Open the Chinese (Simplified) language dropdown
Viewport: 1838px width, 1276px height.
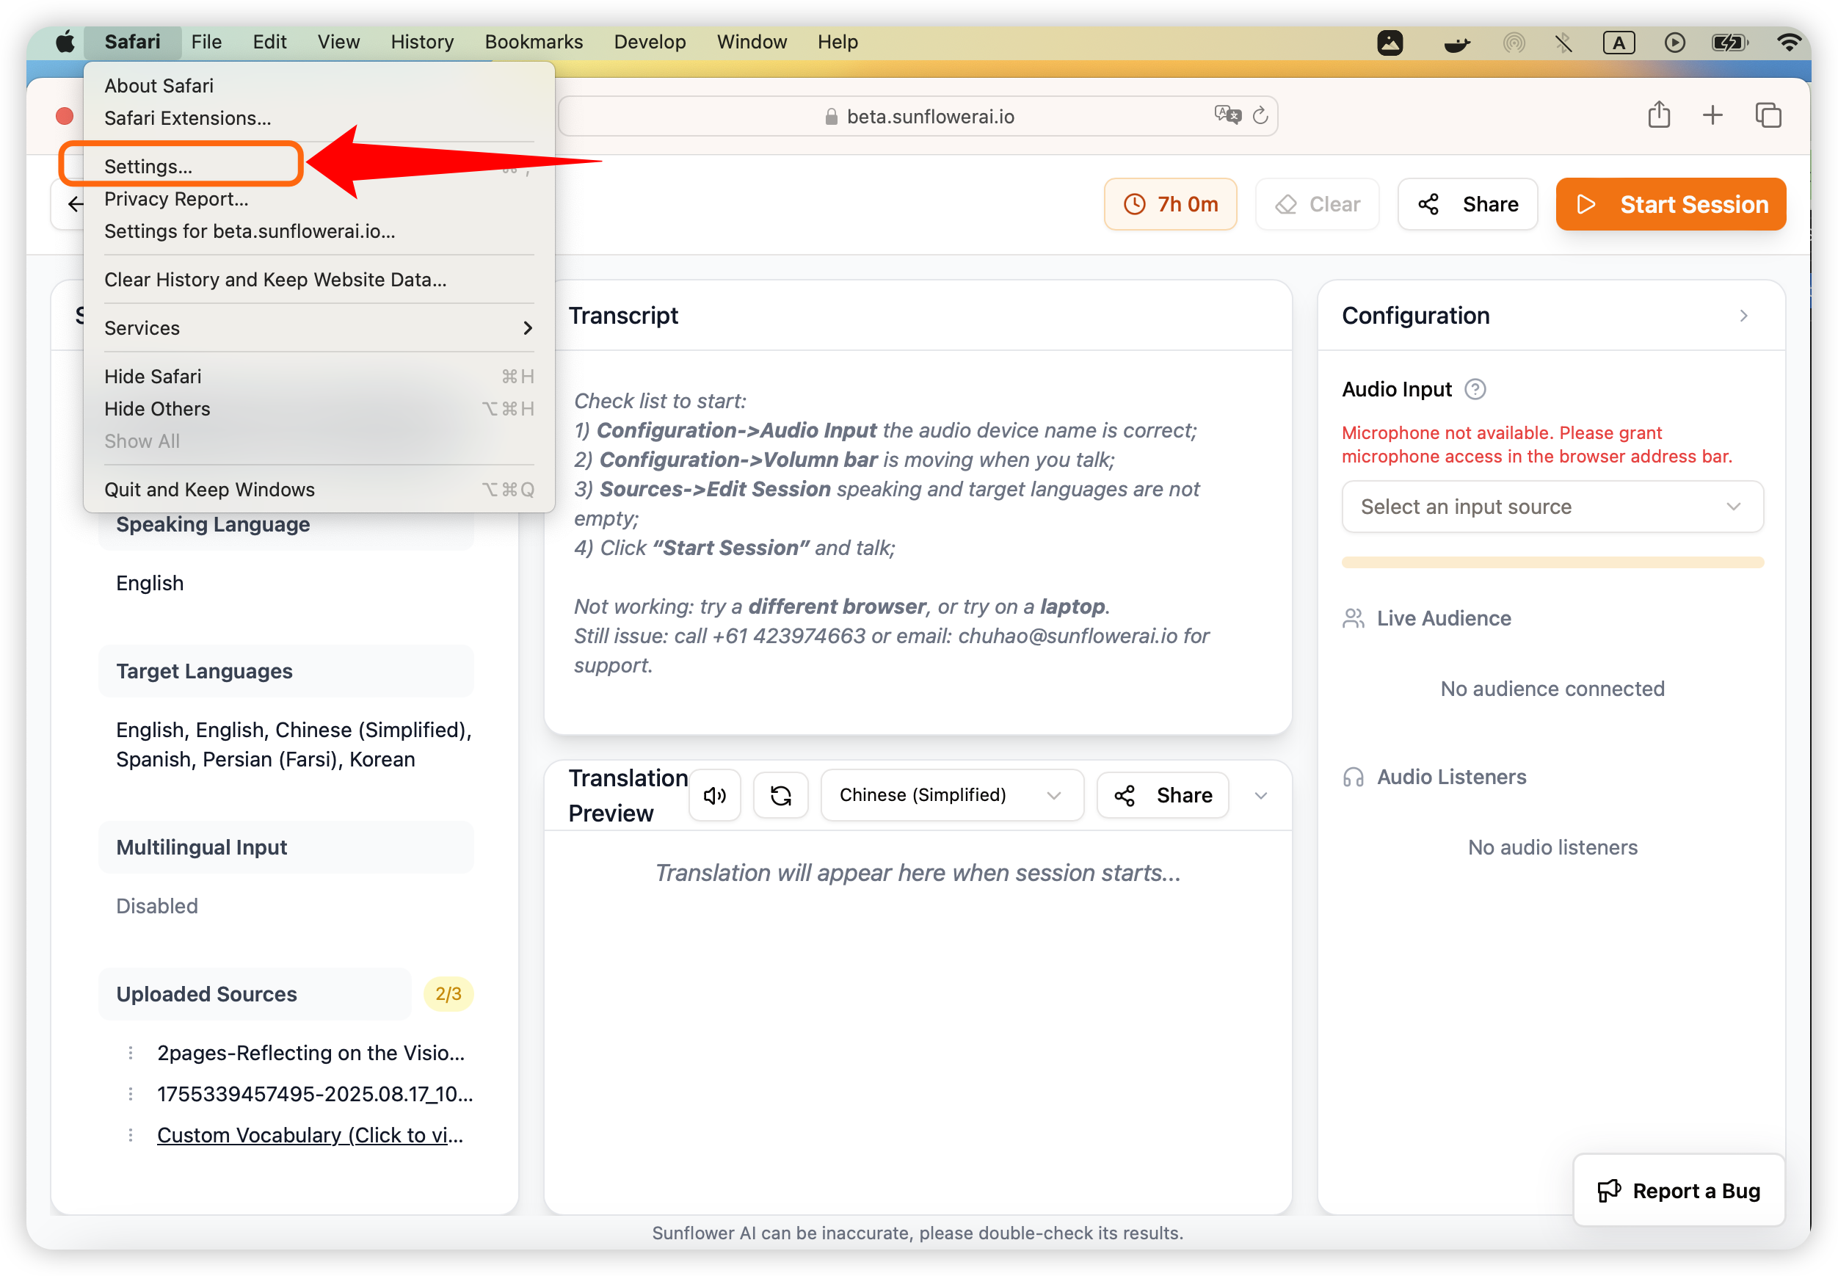(951, 794)
